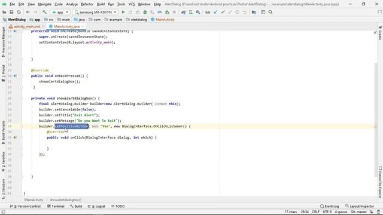Screen dimensions: 383x215
Task: Open the Device File Explorer side panel
Action: click(x=380, y=182)
